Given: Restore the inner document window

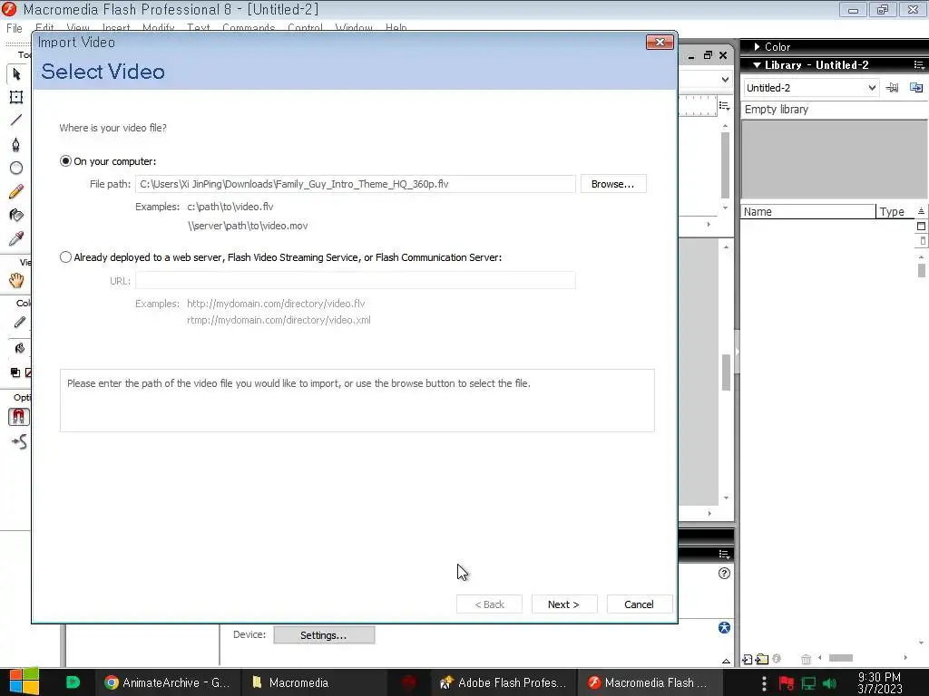Looking at the screenshot, I should (x=708, y=55).
